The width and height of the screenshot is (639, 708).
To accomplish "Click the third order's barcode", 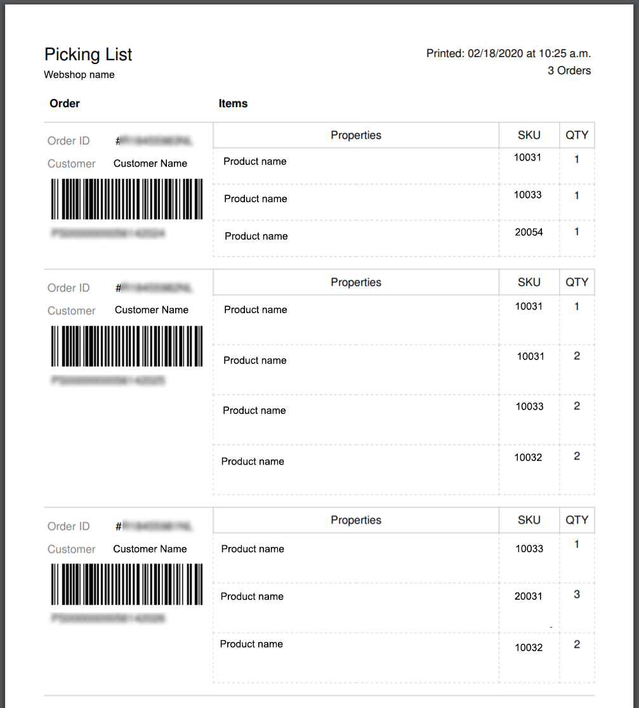I will click(127, 584).
